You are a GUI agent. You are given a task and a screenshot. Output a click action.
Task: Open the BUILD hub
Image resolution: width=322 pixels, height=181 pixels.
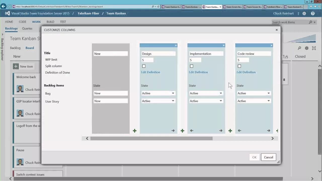pos(50,22)
